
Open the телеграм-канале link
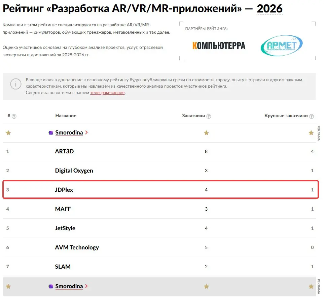[x=107, y=93]
